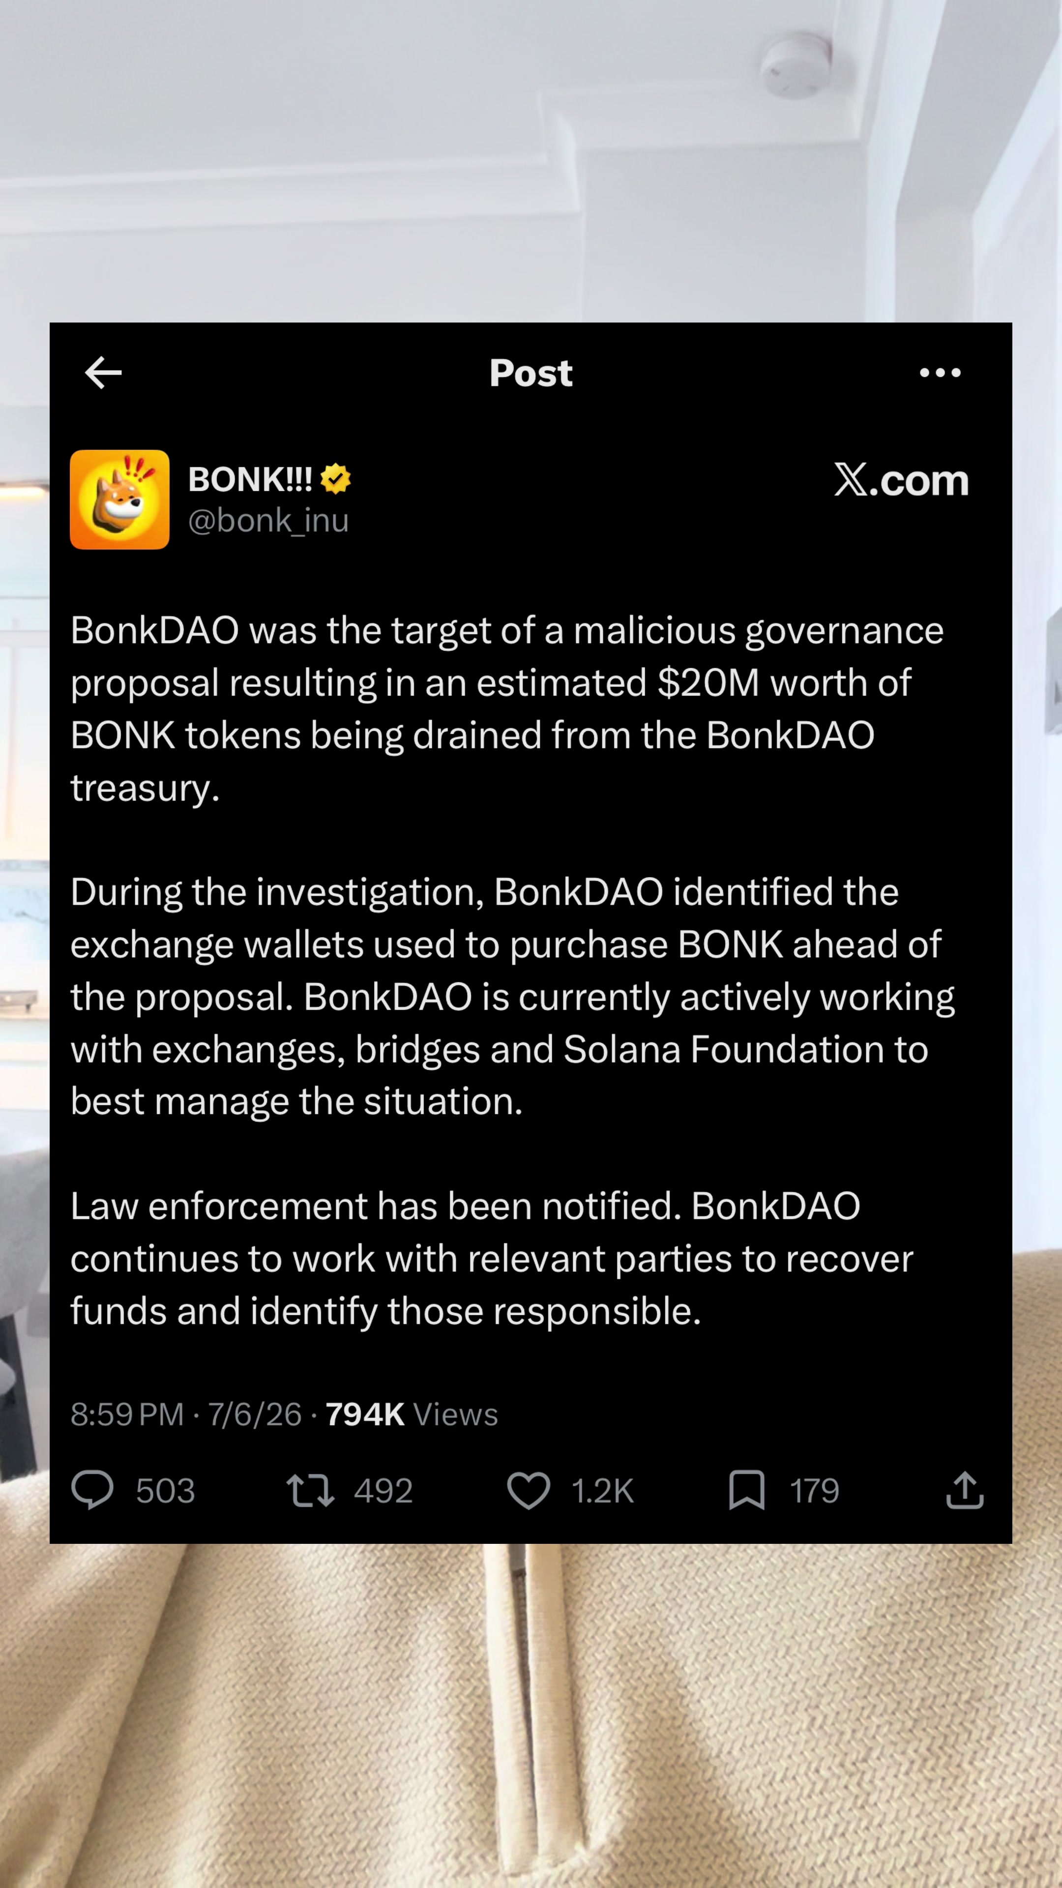Open the BONK!!! display name

coord(250,479)
